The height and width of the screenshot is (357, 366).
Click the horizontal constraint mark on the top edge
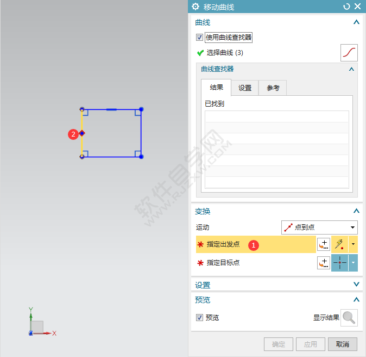pos(111,109)
